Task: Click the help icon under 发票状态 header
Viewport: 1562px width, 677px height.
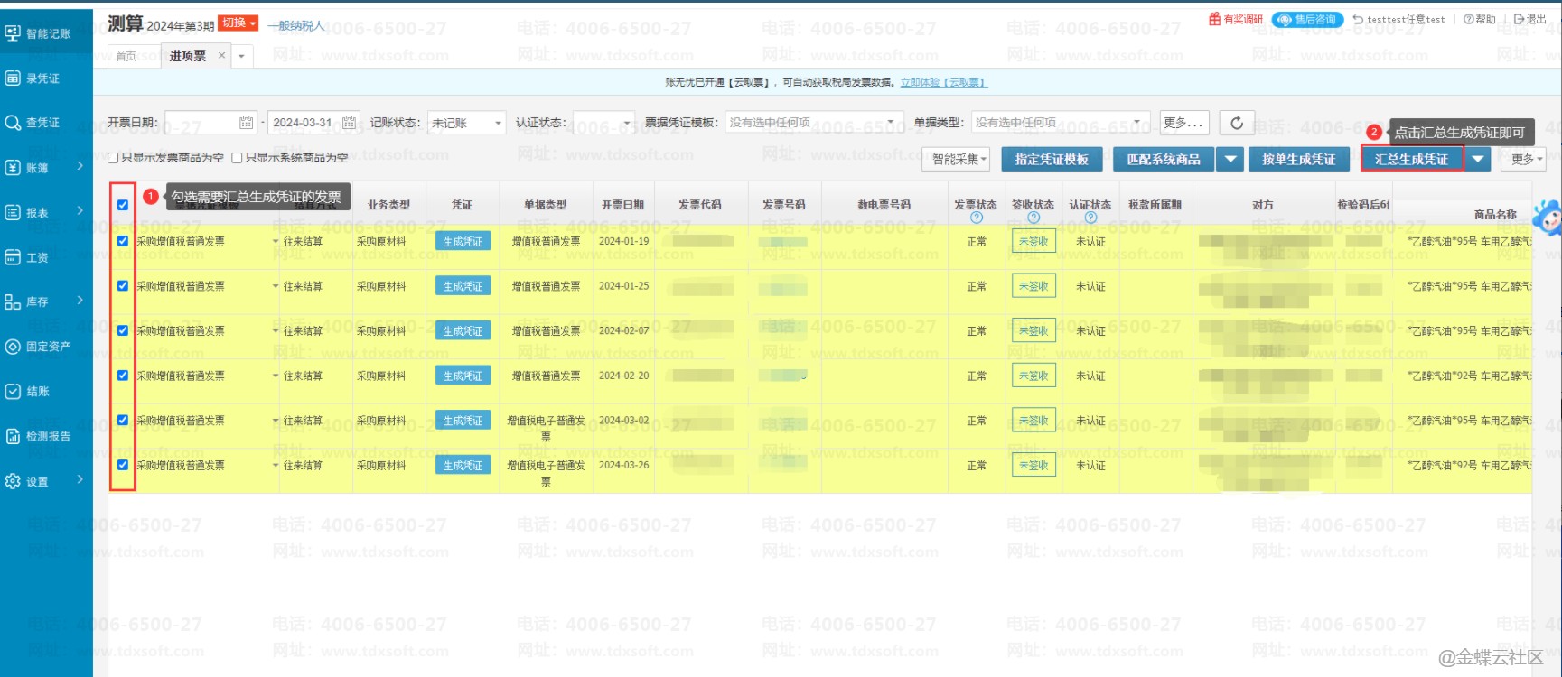Action: coord(976,218)
